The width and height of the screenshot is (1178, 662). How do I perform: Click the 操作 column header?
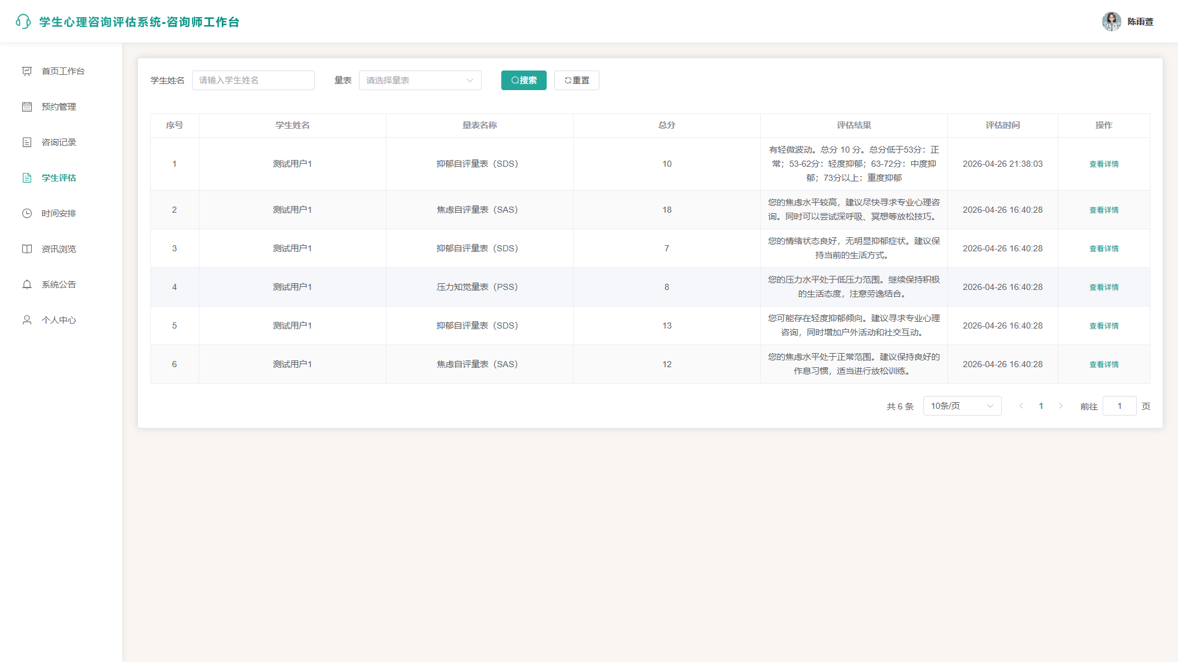tap(1104, 125)
